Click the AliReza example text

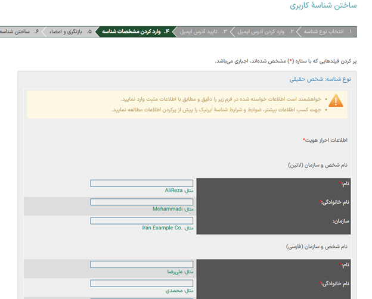point(174,191)
